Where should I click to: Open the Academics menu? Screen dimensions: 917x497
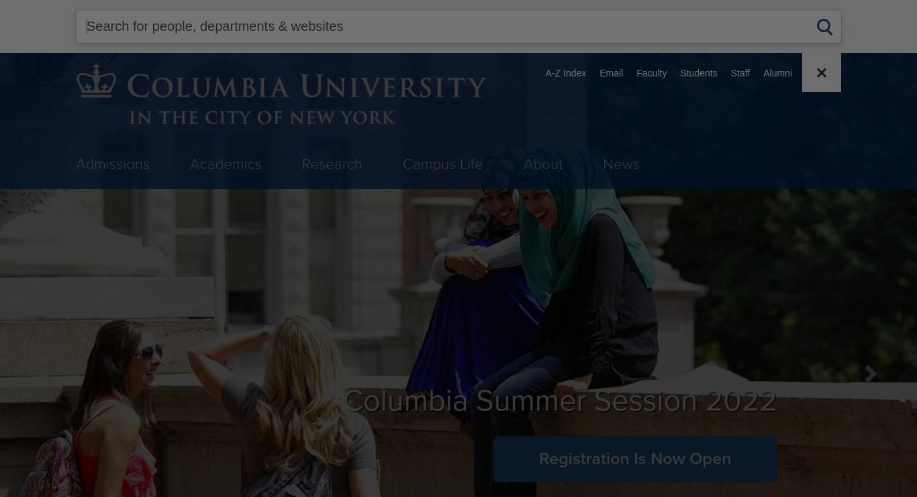226,164
